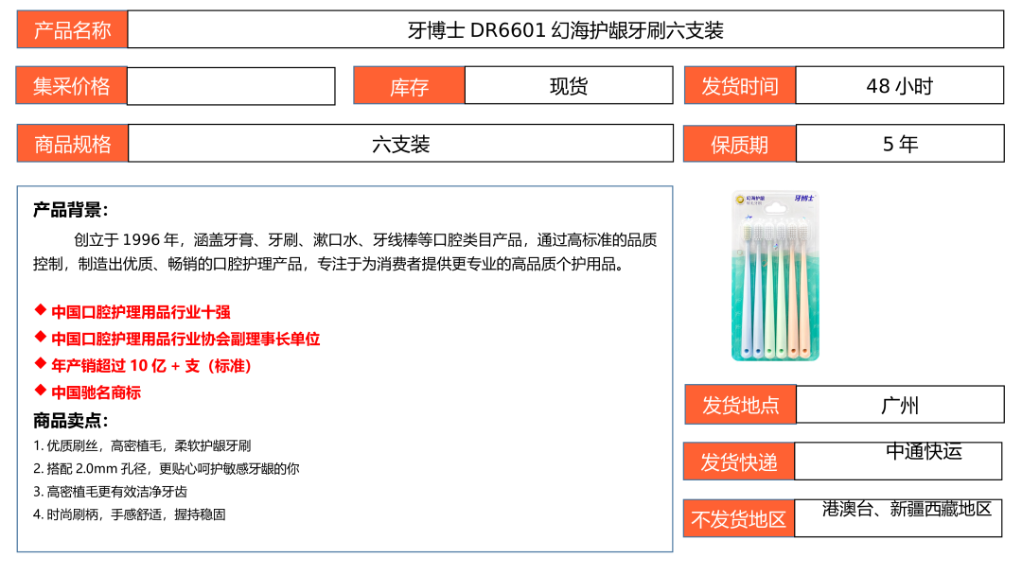Select the orange 保质期 label
Screen dimensions: 1022x575
739,144
